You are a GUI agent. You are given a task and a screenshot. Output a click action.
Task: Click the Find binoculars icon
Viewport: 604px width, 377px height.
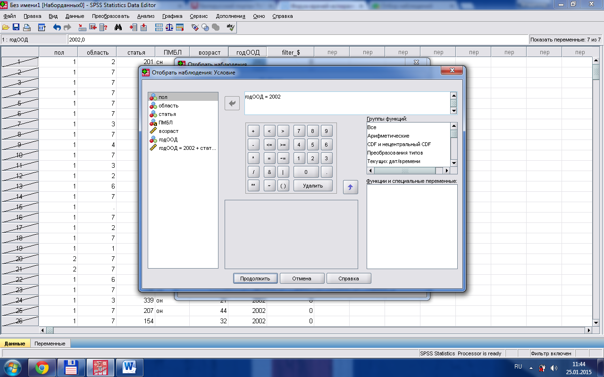[118, 27]
